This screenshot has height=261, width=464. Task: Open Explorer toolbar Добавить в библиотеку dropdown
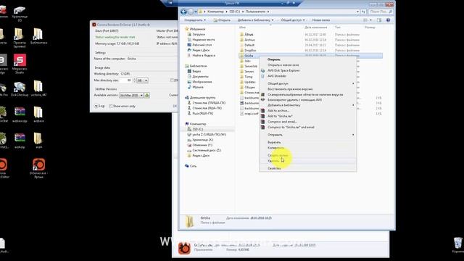click(255, 20)
